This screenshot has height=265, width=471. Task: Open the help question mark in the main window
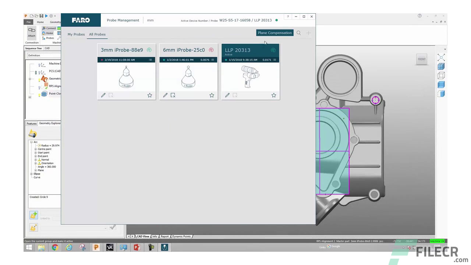click(x=419, y=16)
